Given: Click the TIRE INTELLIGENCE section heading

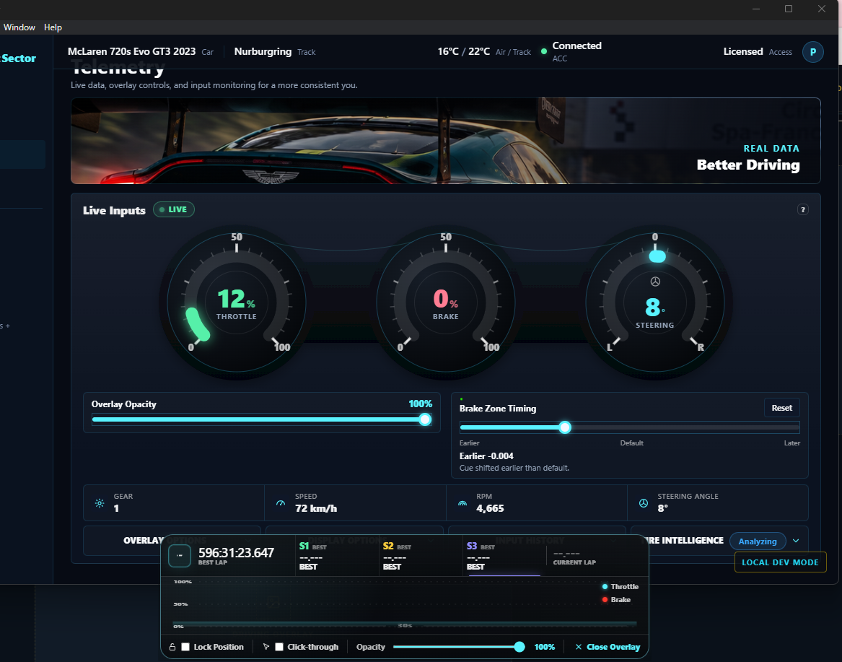Looking at the screenshot, I should 683,541.
